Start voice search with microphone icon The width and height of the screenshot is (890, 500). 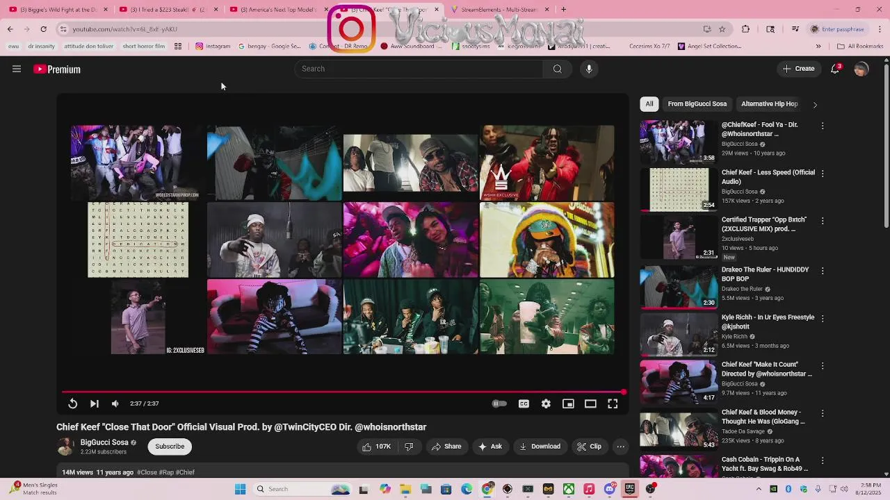[x=589, y=69]
